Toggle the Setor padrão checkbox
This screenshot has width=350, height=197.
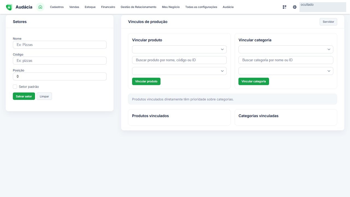coord(15,87)
